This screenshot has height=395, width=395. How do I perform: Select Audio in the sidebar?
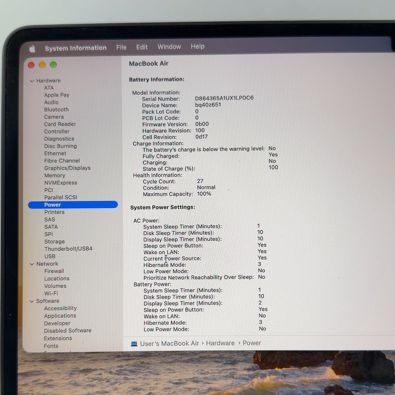pyautogui.click(x=51, y=102)
